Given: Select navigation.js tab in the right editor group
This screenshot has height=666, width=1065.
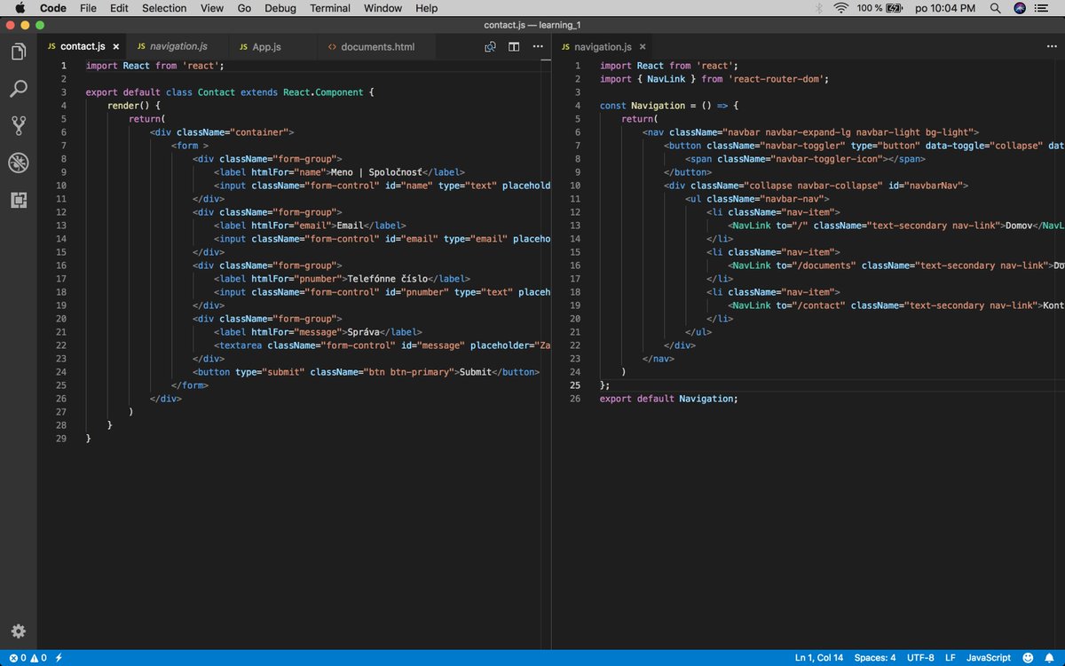Looking at the screenshot, I should (603, 47).
